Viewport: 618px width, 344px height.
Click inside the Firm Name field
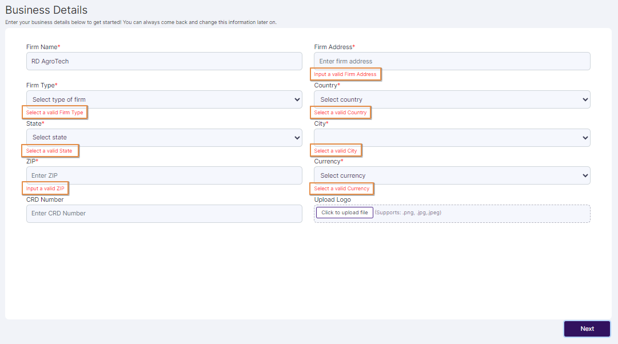coord(164,61)
